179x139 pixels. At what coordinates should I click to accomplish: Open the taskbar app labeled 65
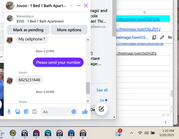[x=83, y=133]
